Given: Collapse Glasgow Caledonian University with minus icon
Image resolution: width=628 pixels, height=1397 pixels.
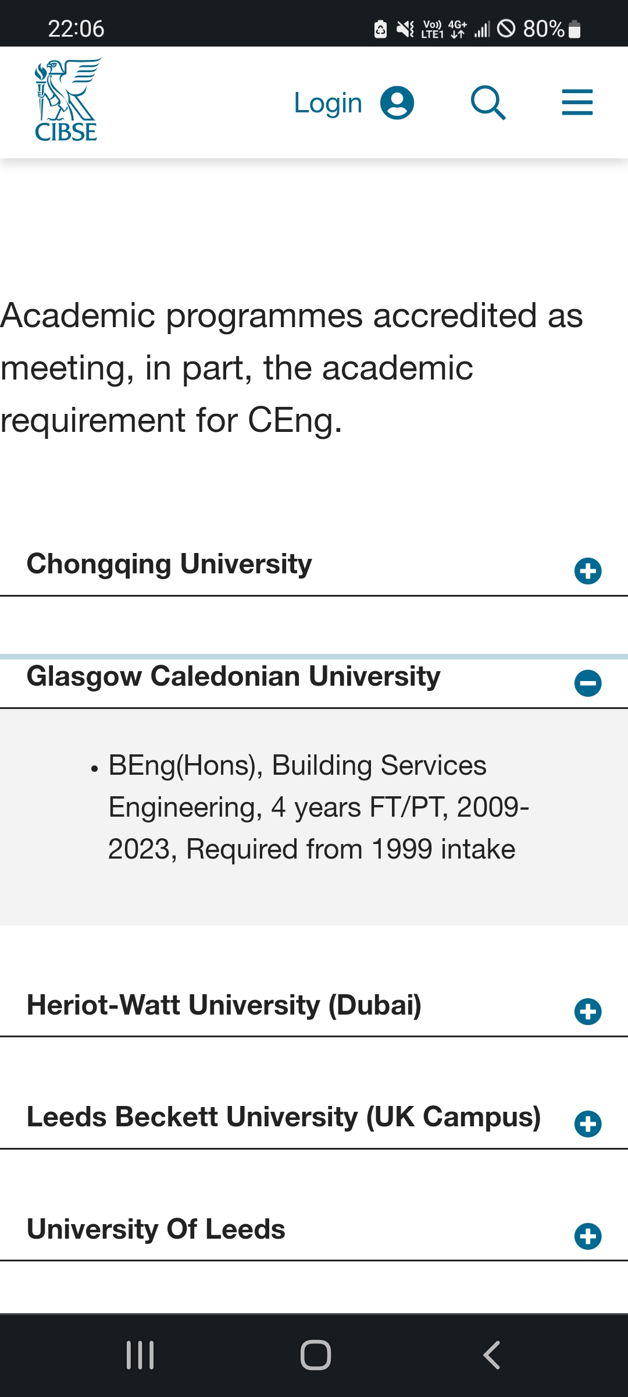Looking at the screenshot, I should (588, 683).
